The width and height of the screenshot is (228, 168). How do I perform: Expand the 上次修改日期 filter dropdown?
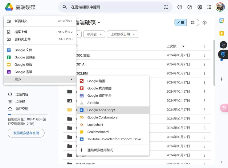pos(123,34)
